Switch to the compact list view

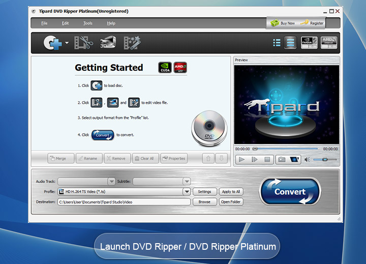coord(277,43)
